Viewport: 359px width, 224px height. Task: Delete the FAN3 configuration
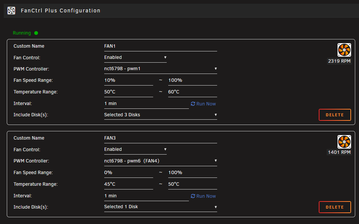[x=335, y=207]
